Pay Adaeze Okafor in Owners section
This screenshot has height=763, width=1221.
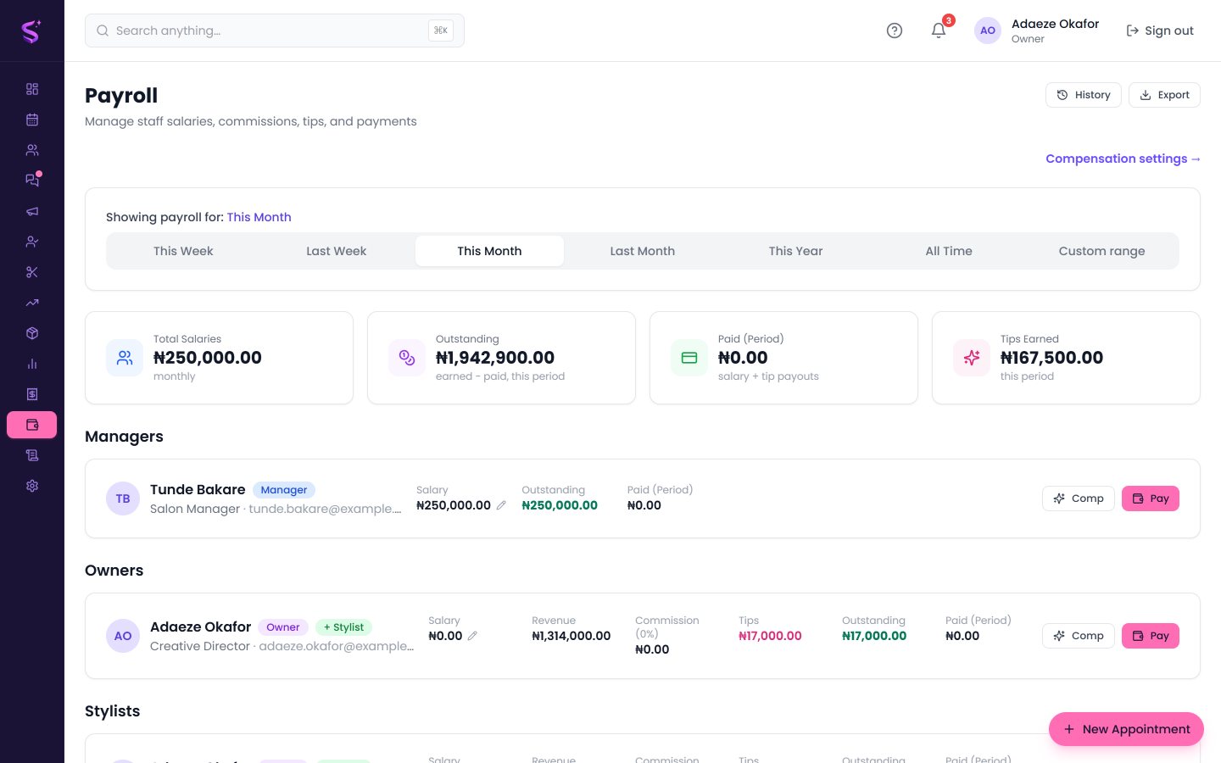click(1151, 636)
